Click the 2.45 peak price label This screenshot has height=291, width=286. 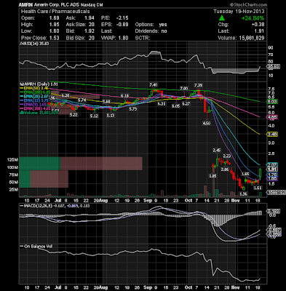coord(217,151)
